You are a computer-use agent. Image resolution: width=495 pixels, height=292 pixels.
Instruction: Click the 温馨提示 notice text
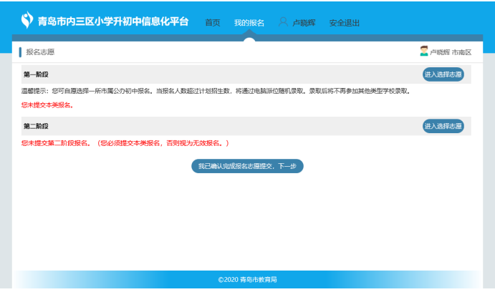pos(215,92)
